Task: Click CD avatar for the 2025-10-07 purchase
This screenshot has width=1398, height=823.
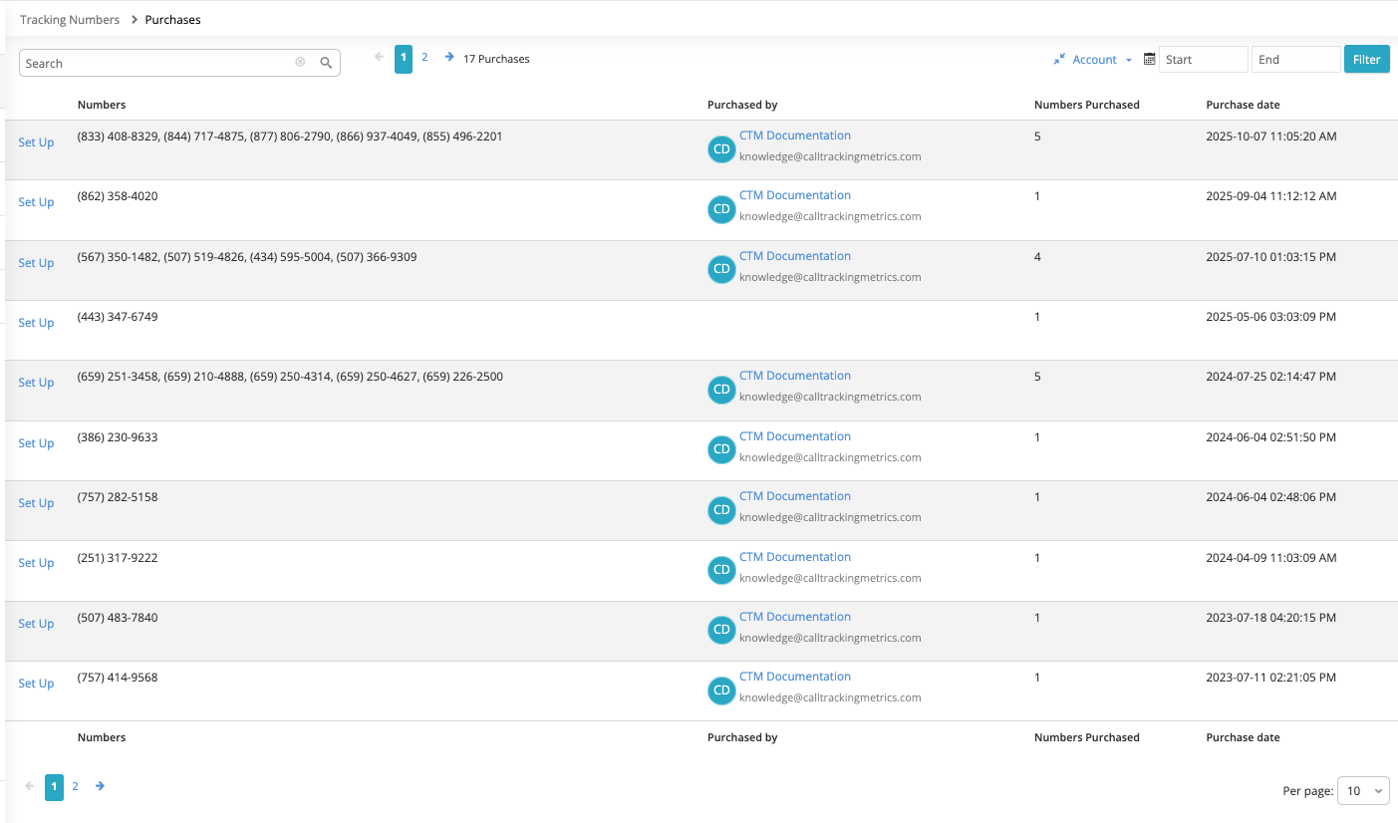Action: click(721, 149)
